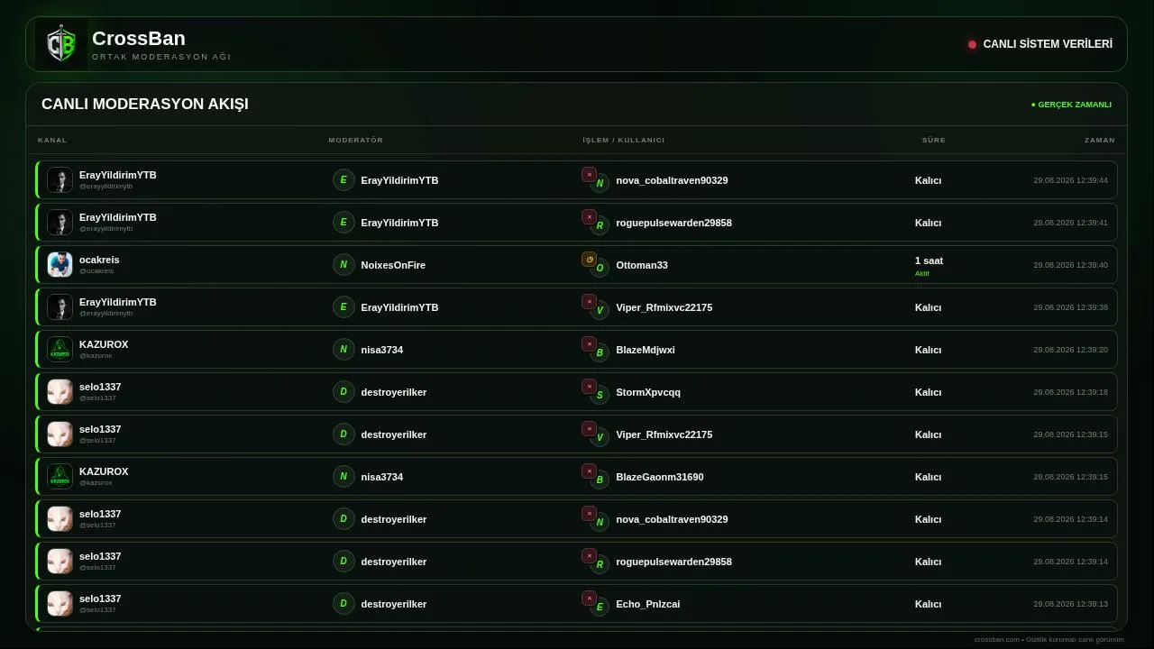1154x649 pixels.
Task: Select the N avatar of NoixesOnFire
Action: click(x=343, y=265)
